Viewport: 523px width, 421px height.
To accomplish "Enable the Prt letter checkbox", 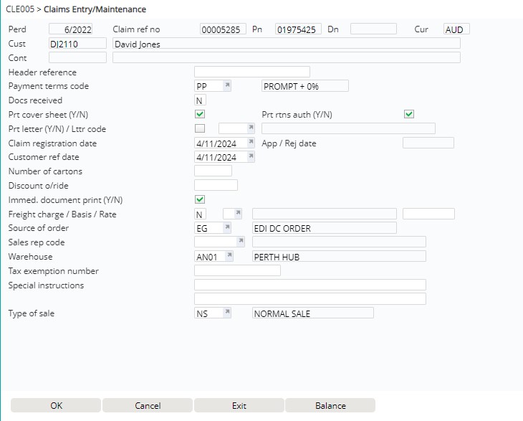I will pyautogui.click(x=200, y=128).
